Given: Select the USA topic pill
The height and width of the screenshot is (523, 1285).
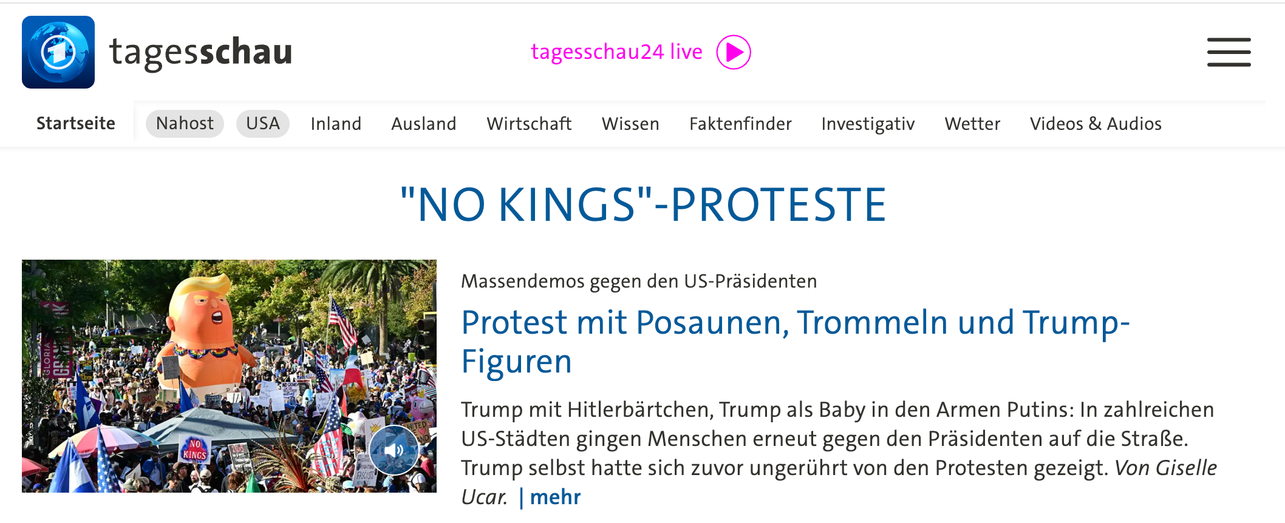Looking at the screenshot, I should pyautogui.click(x=262, y=124).
